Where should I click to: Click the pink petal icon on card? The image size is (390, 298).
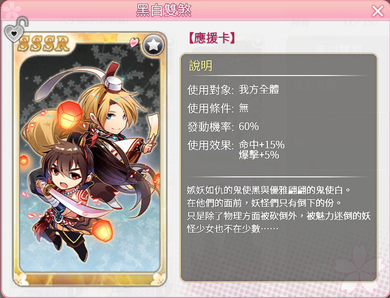tap(134, 42)
